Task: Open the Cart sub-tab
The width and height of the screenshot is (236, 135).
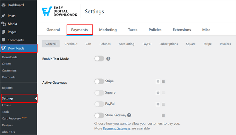Action: [88, 44]
